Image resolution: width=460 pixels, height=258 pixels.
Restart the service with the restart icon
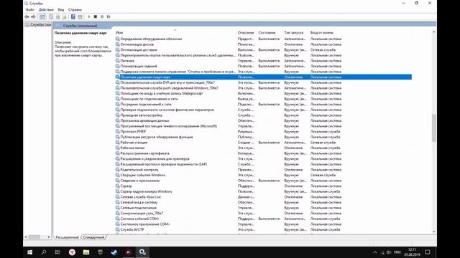109,16
